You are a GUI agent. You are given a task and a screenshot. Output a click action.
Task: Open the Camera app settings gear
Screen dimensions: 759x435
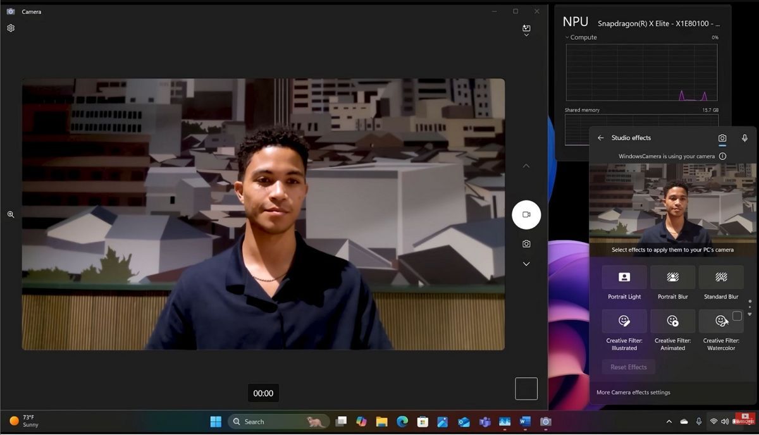pos(10,28)
